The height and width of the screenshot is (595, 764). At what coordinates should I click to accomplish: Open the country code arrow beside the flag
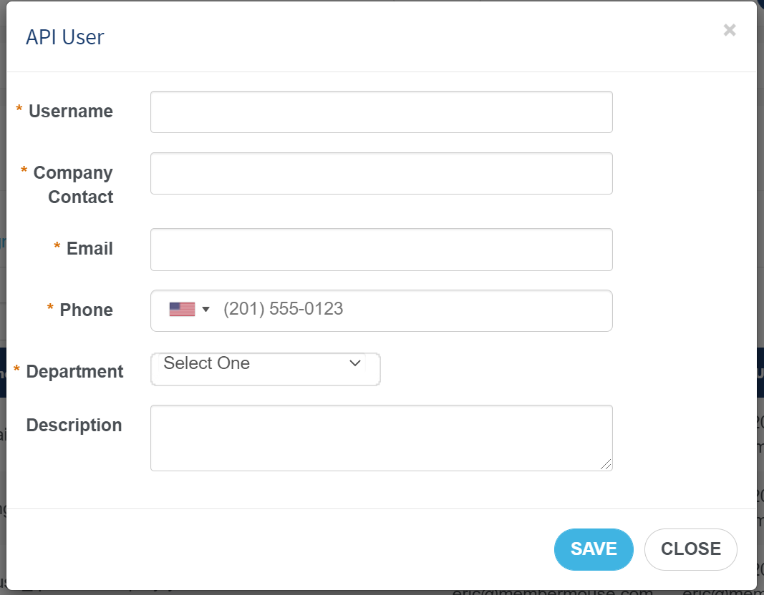(x=205, y=310)
